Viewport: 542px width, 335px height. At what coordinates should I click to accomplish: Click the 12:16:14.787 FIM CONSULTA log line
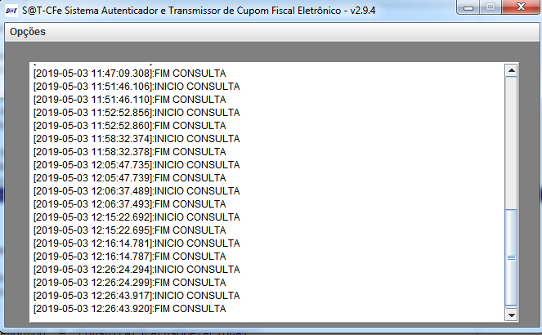(130, 257)
